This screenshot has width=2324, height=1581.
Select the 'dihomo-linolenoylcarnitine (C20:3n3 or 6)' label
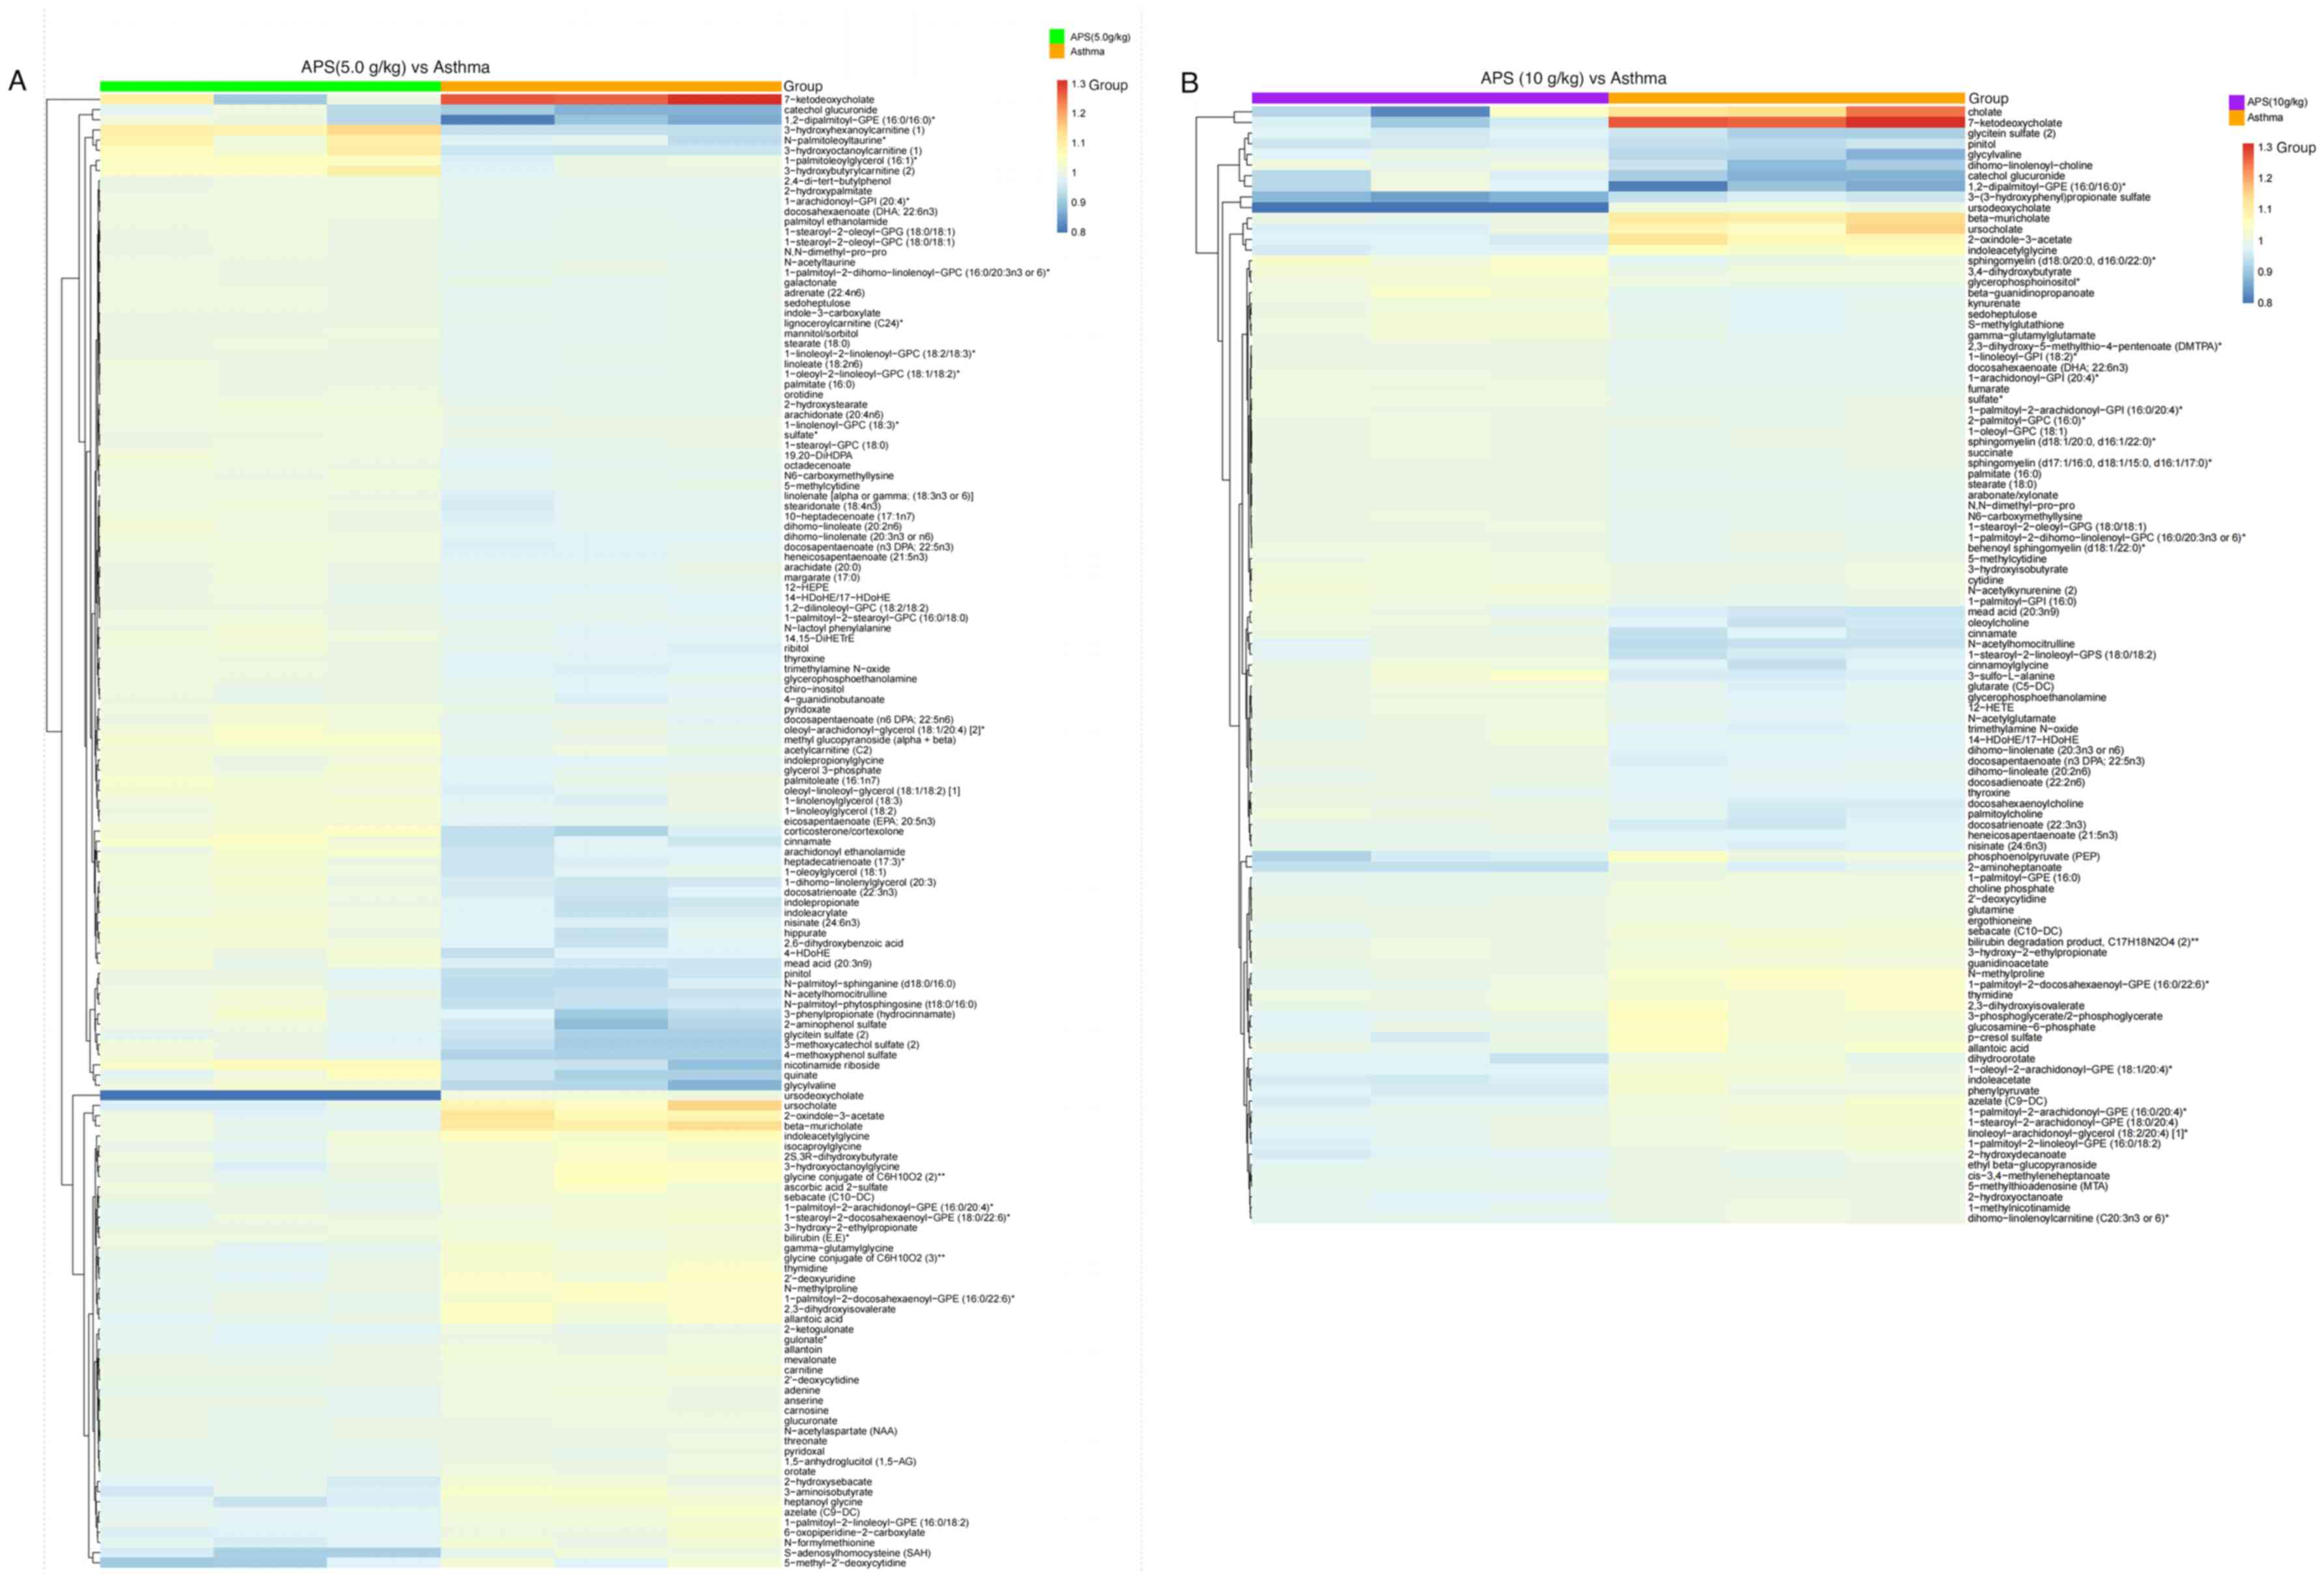click(x=2067, y=1218)
